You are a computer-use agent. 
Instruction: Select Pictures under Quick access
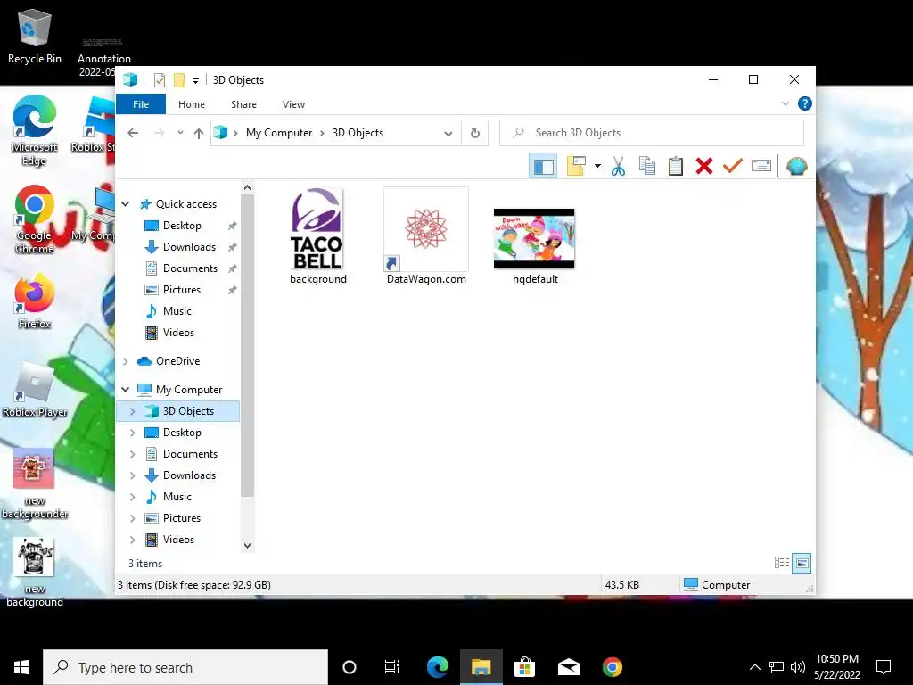click(182, 290)
